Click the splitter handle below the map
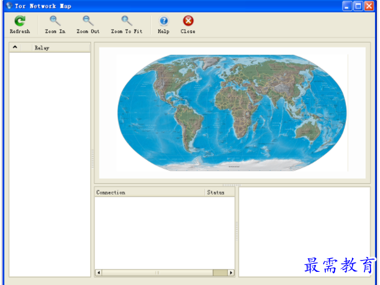Image resolution: width=380 pixels, height=285 pixels. coord(231,184)
